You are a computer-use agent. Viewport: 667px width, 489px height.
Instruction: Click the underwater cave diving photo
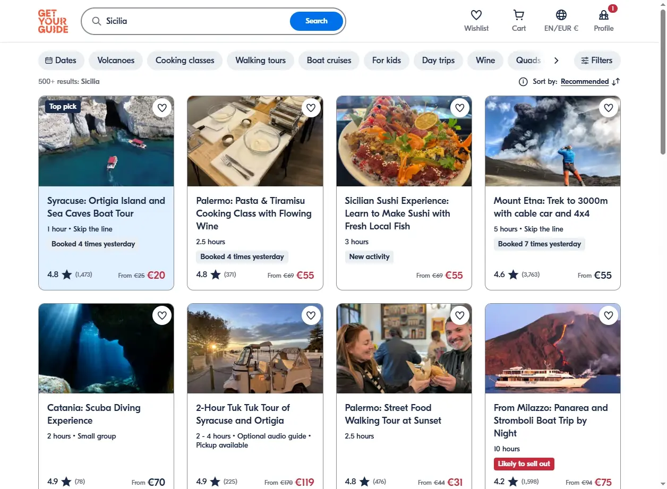click(106, 348)
